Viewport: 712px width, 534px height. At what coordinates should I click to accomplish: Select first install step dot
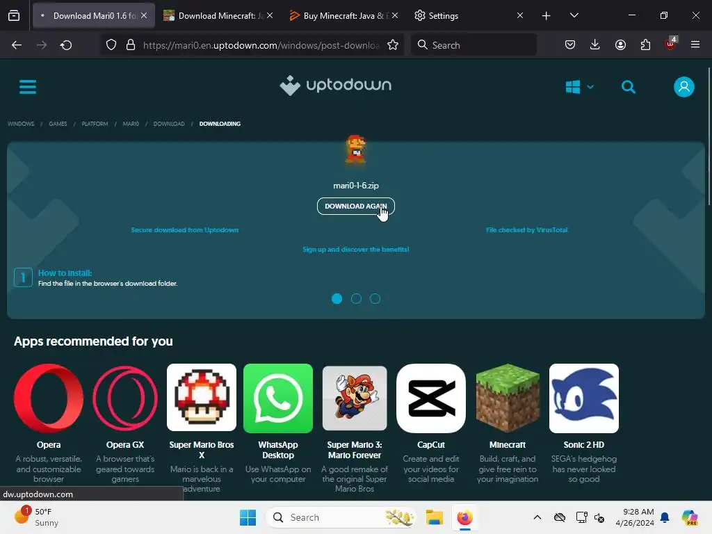point(337,298)
